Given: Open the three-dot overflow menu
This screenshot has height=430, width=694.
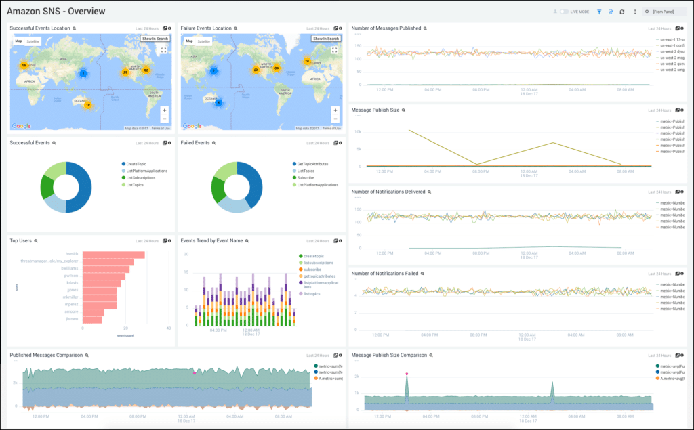Looking at the screenshot, I should click(x=635, y=12).
